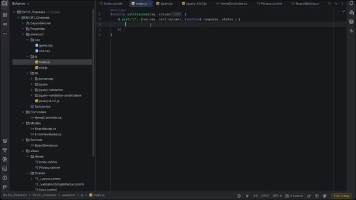Toggle the read-only lock icon in status bar
The width and height of the screenshot is (356, 200).
[309, 196]
